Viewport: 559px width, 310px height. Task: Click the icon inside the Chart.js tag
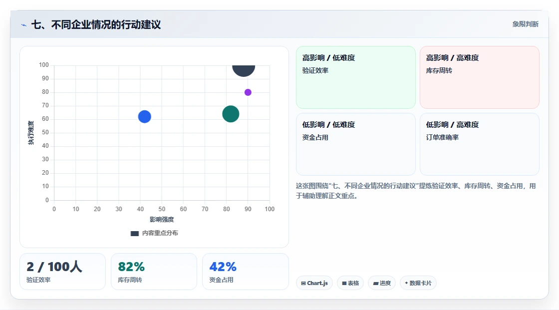303,283
